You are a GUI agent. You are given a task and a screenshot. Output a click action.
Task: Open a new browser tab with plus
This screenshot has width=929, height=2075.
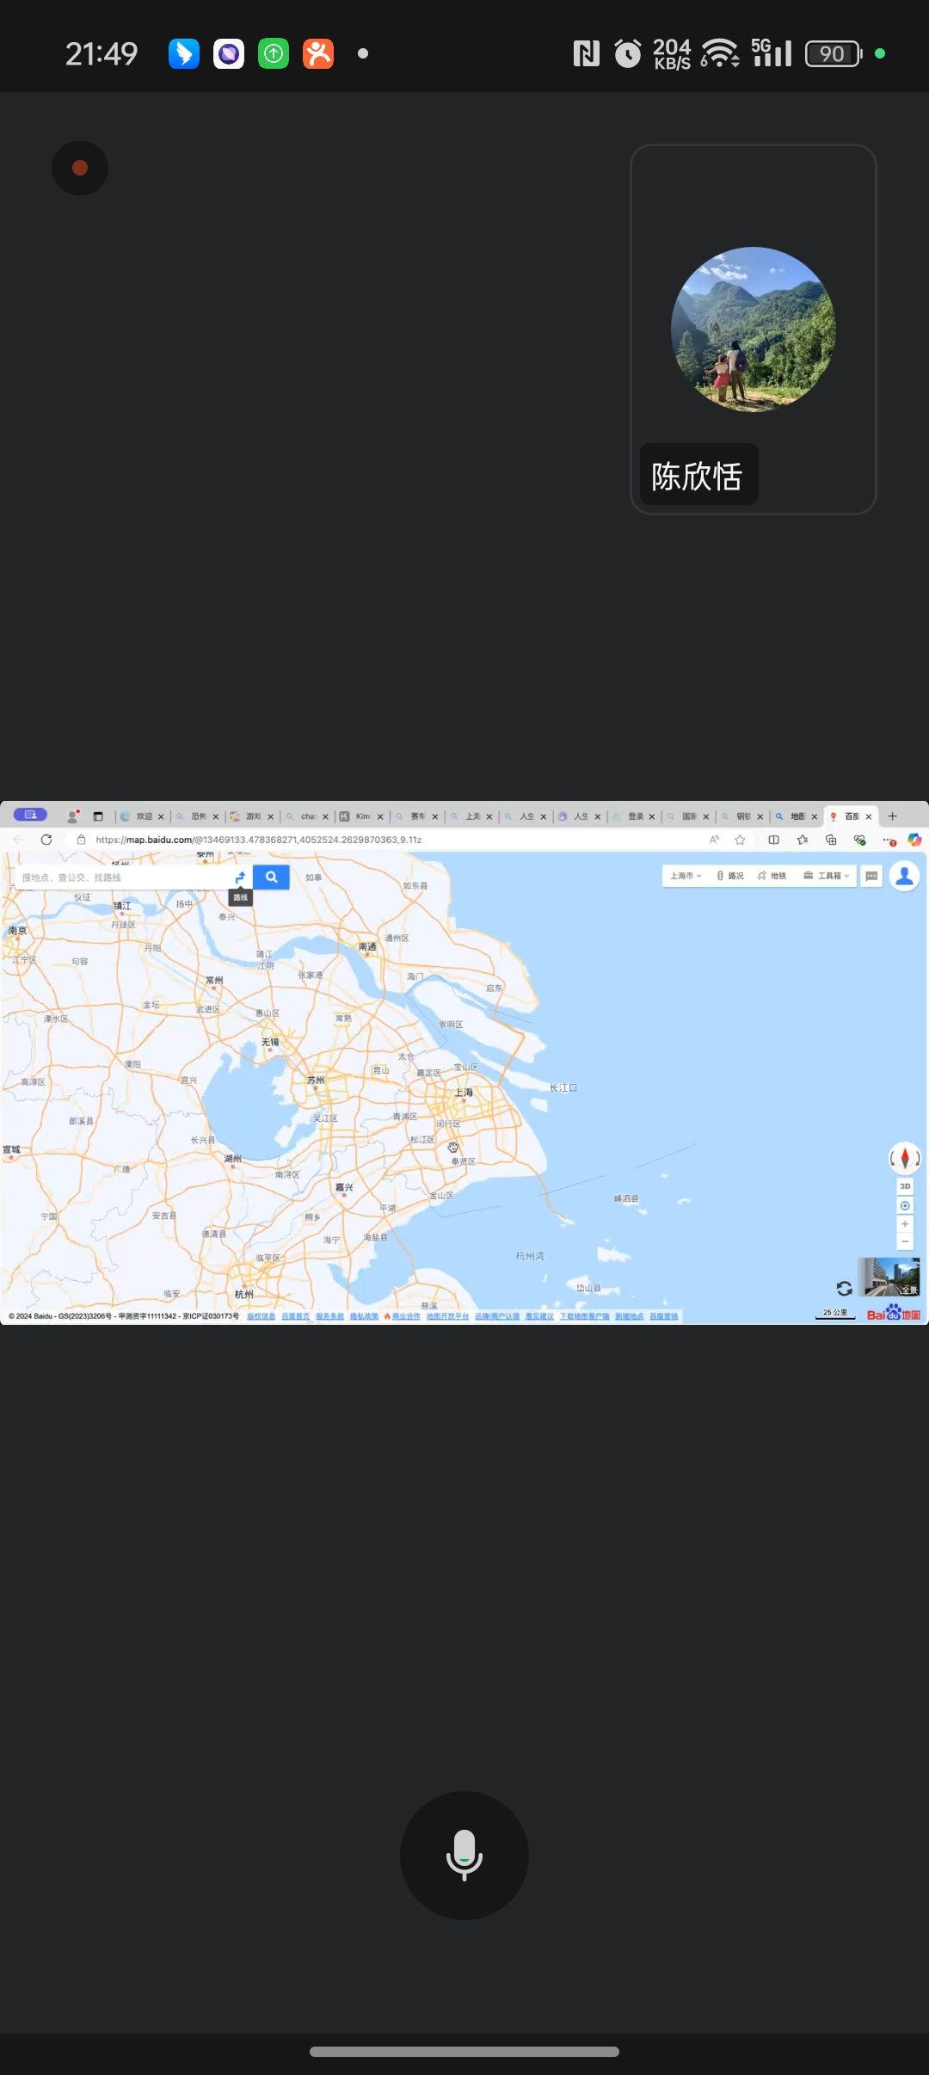click(892, 816)
